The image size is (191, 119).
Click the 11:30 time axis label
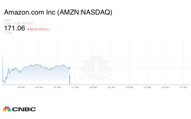point(75,87)
